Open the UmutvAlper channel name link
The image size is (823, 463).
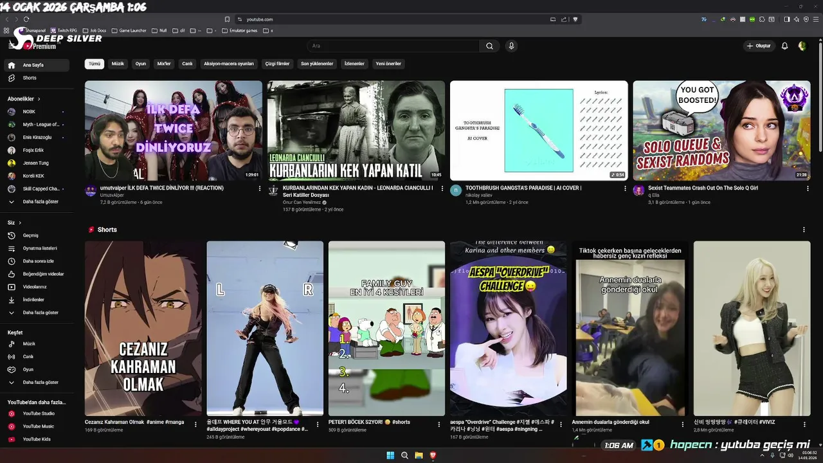(111, 195)
